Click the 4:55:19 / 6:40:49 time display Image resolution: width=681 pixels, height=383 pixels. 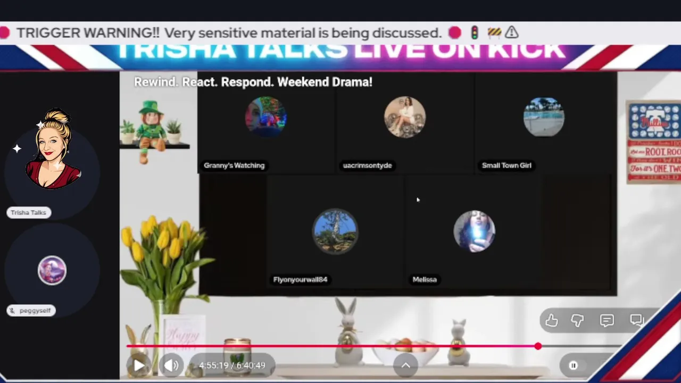click(x=232, y=365)
